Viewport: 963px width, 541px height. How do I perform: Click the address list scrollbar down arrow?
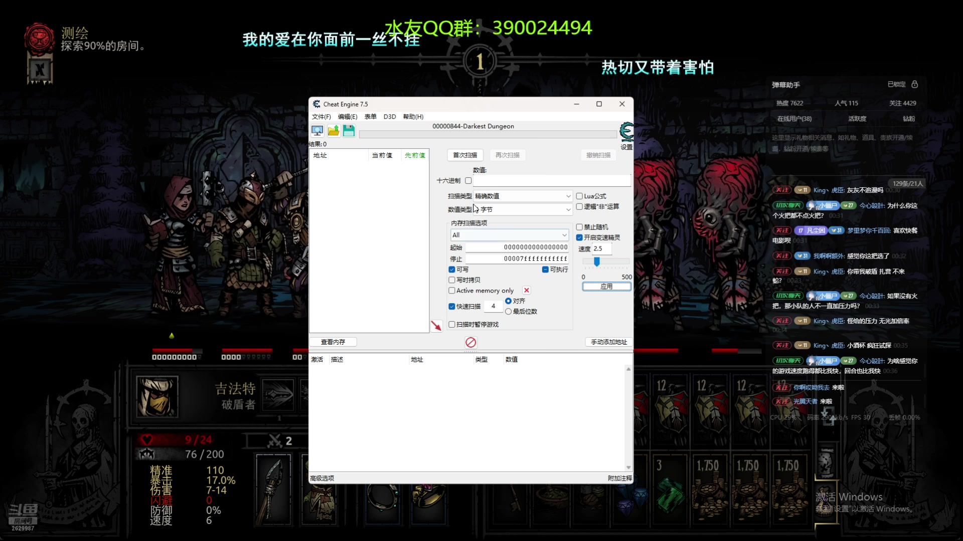pyautogui.click(x=628, y=467)
